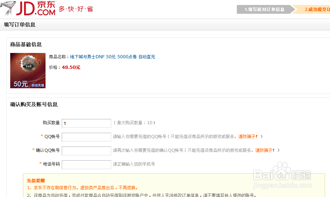Click the 充值提醒 heading
330x197 pixels.
tap(36, 181)
